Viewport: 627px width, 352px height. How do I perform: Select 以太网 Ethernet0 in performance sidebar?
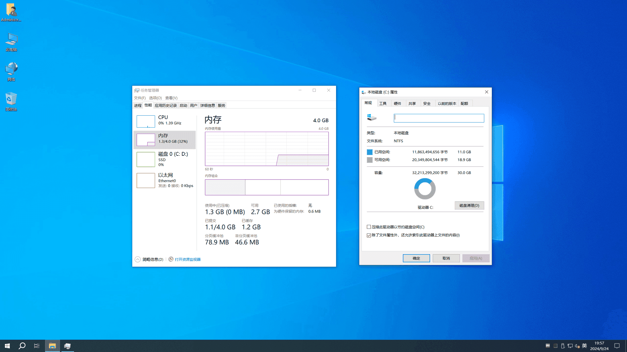(x=165, y=180)
